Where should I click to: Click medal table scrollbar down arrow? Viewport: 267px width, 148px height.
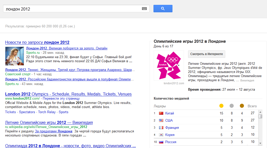[260, 143]
